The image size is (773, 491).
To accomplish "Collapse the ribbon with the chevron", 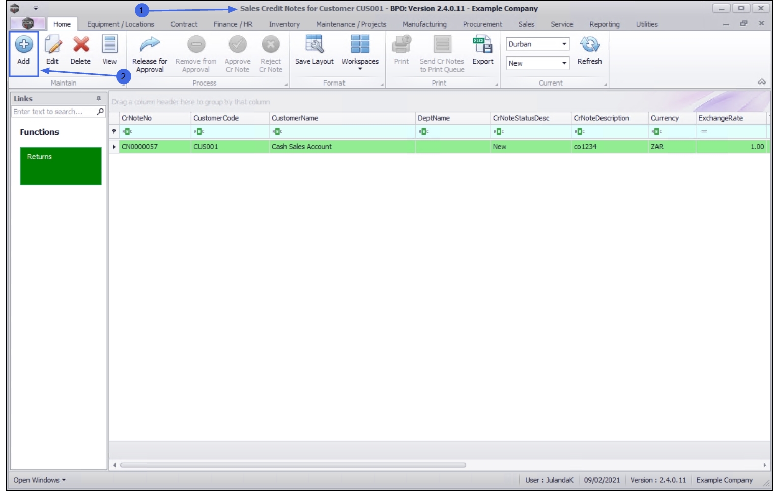I will tap(762, 81).
